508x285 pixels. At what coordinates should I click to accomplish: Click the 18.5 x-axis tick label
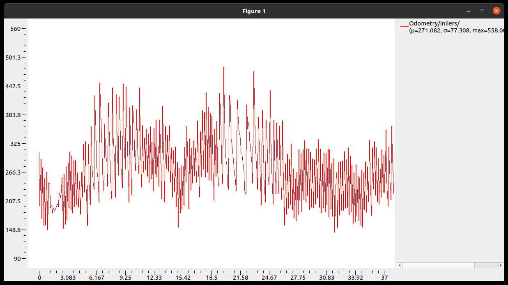click(211, 278)
